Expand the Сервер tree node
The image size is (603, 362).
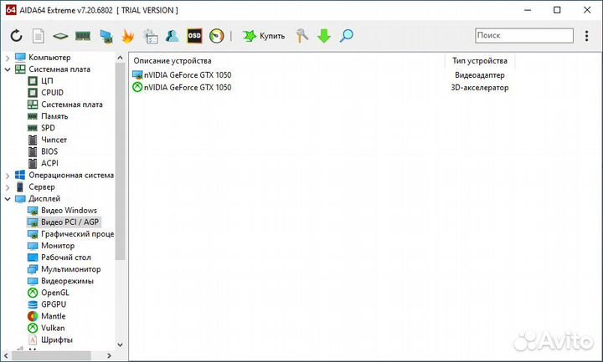point(8,187)
